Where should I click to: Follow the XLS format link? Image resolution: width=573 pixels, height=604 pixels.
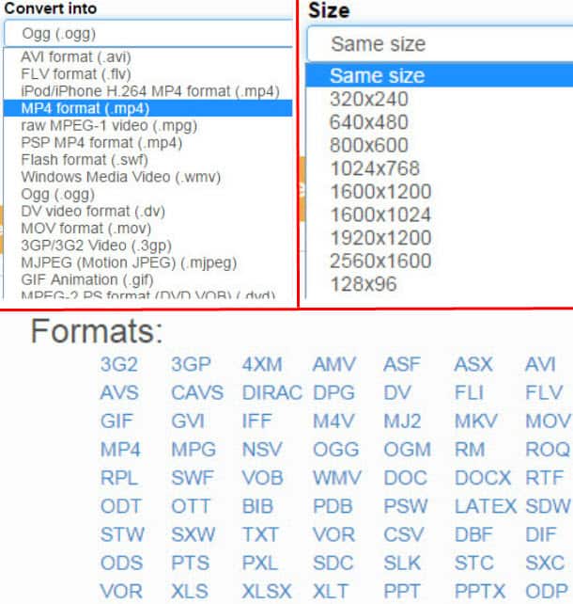point(190,591)
